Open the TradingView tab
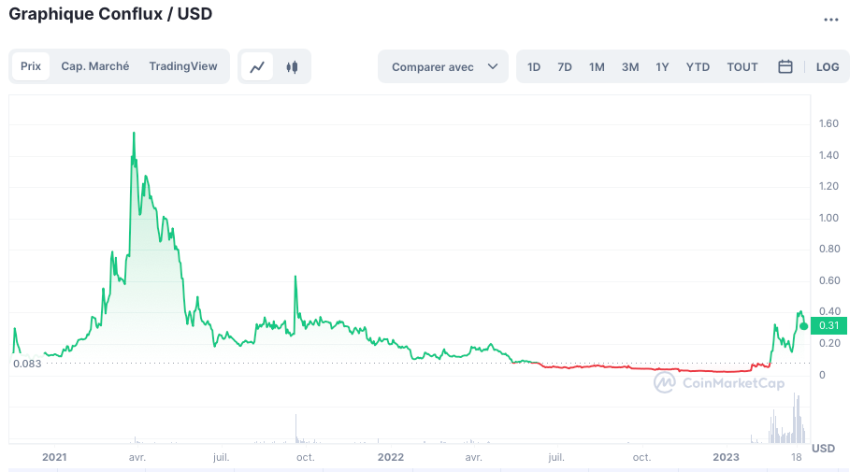The height and width of the screenshot is (472, 864). point(183,66)
